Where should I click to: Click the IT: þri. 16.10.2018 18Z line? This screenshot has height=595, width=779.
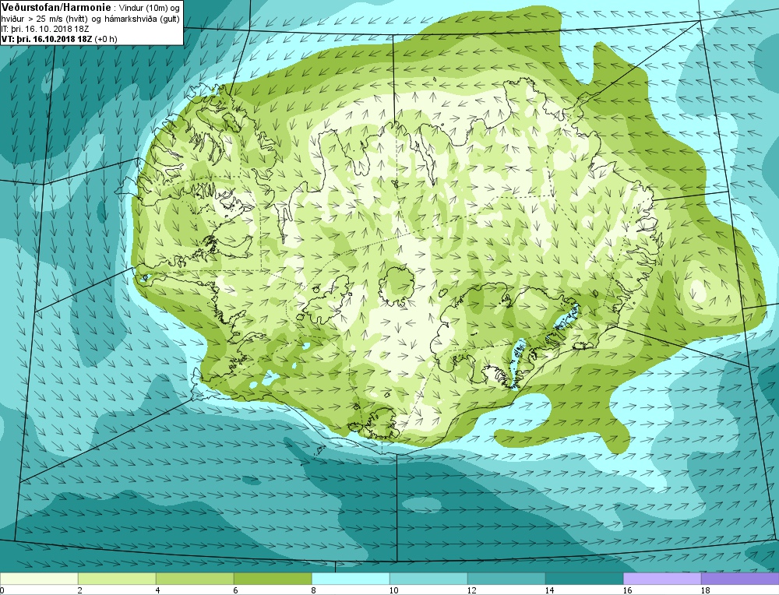pos(46,30)
